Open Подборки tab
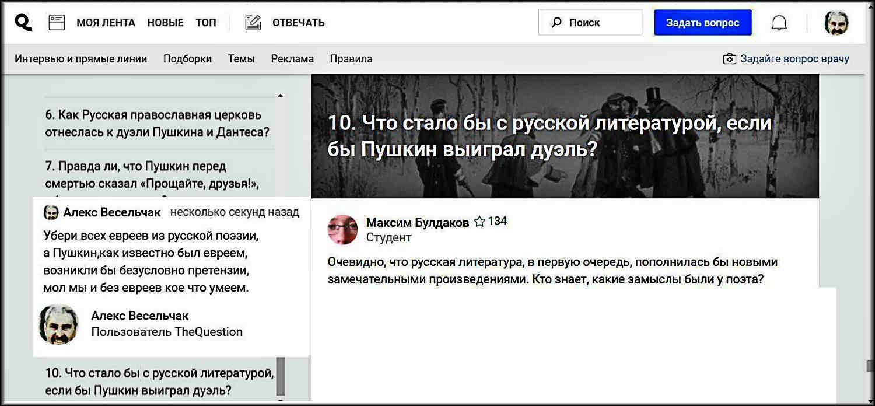Screen dimensions: 875x406 (x=187, y=59)
